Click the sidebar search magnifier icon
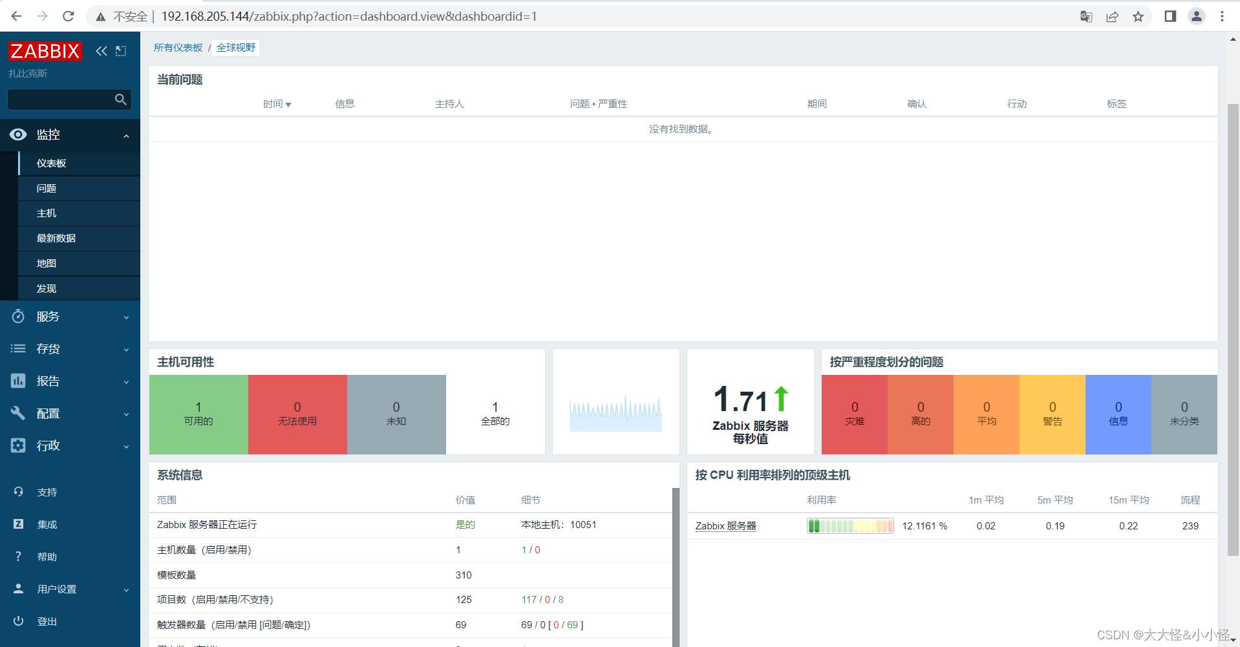 point(120,100)
